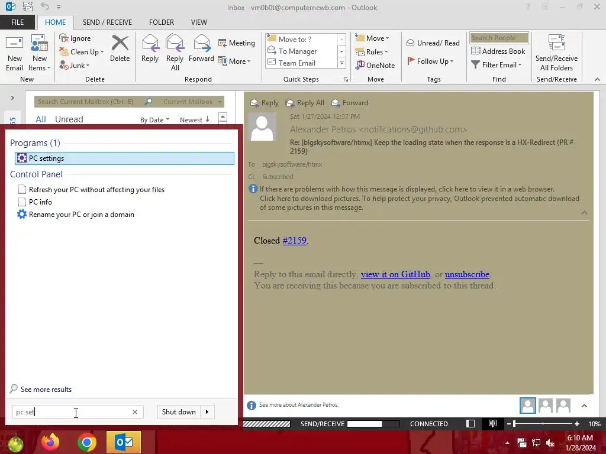Open the view it on GitHub link
The image size is (606, 454).
395,274
